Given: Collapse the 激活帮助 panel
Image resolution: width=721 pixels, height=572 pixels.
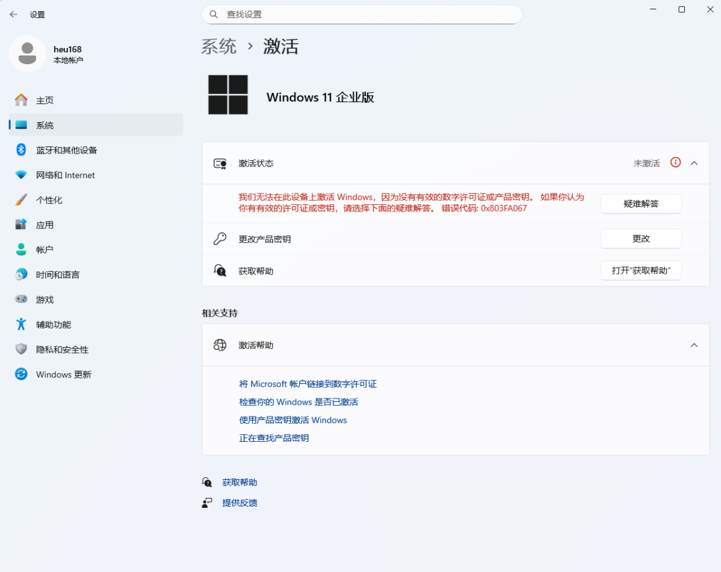Looking at the screenshot, I should pos(694,345).
